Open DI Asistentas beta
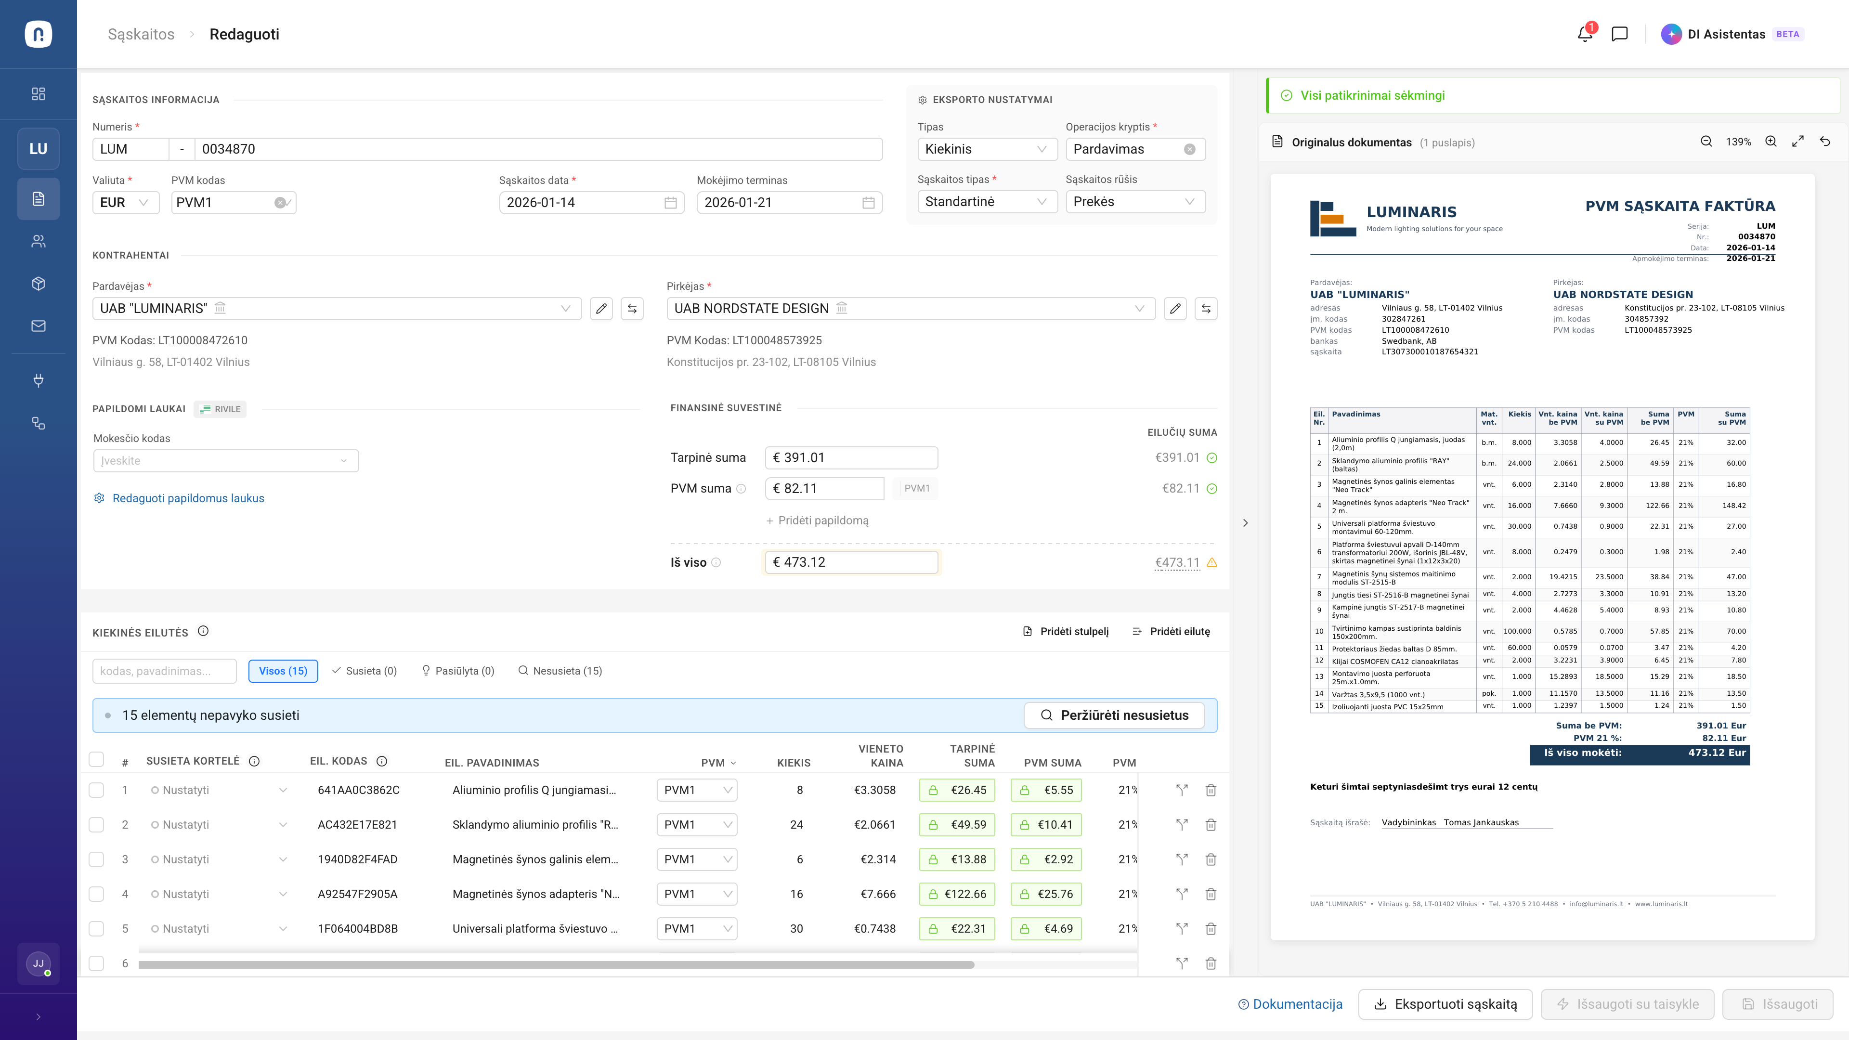The height and width of the screenshot is (1040, 1849). [1732, 34]
